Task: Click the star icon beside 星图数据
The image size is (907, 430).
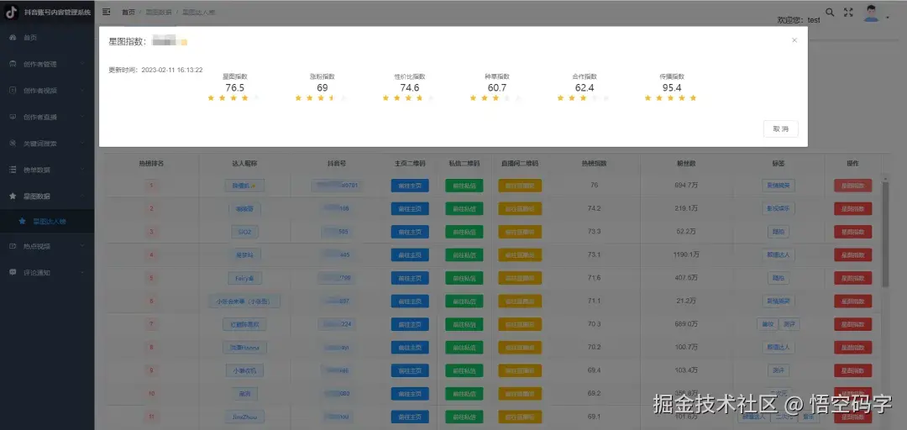Action: coord(13,197)
